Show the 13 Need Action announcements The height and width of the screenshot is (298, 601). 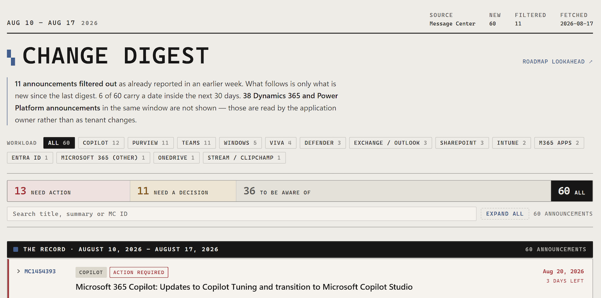click(69, 191)
